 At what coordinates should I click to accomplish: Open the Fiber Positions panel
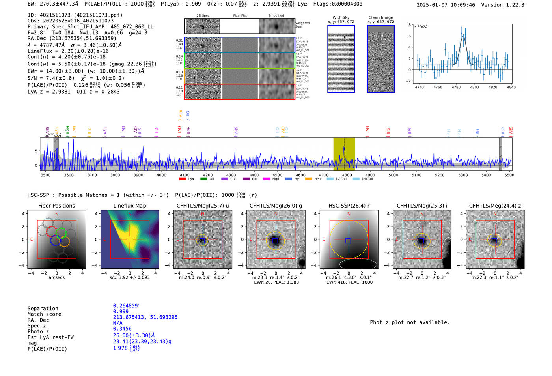(57, 239)
